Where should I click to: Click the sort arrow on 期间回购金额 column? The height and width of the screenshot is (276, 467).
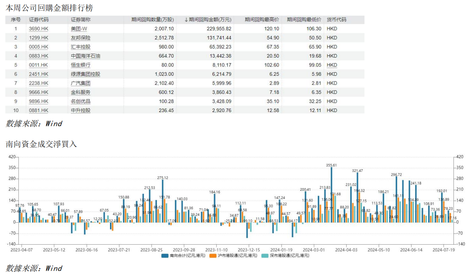pyautogui.click(x=186, y=20)
